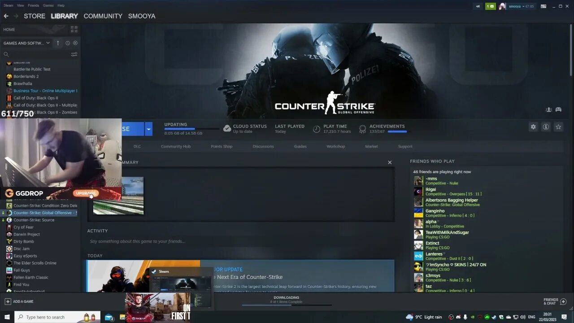Open friends icon on hero banner
The height and width of the screenshot is (323, 574).
(548, 109)
